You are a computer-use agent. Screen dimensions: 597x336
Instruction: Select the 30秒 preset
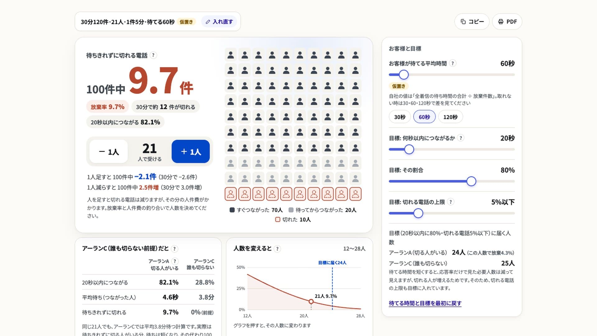tap(400, 117)
